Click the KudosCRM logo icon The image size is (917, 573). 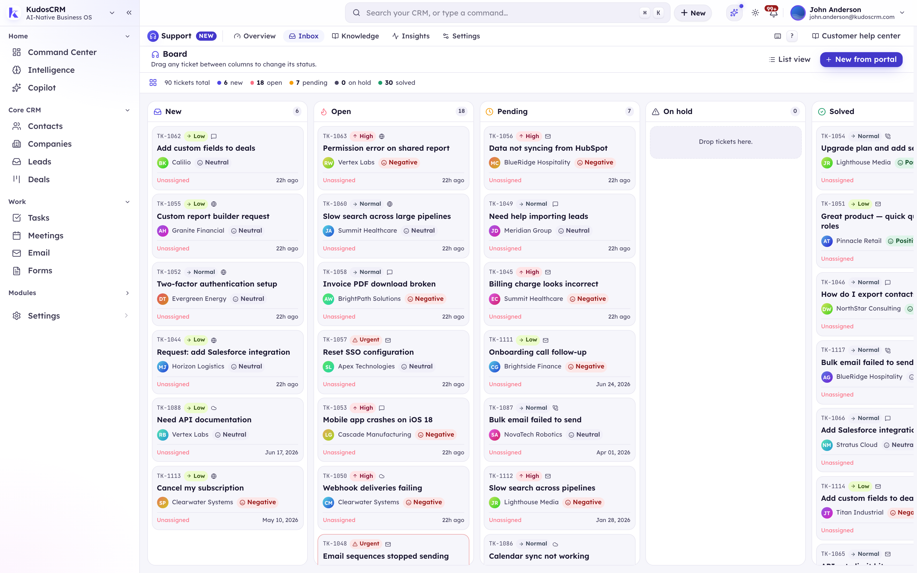tap(14, 13)
